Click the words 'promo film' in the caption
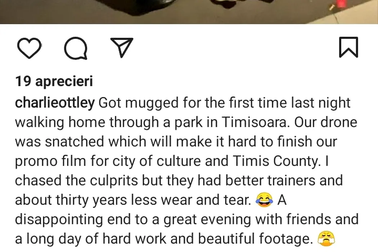 (x=50, y=161)
